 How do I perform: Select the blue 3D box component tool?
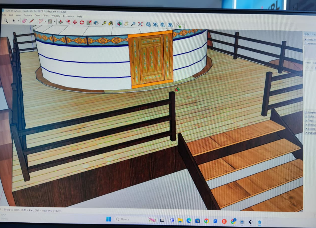(x=96, y=23)
